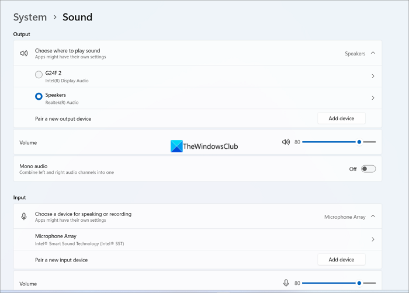
Task: Open the Microphone Array device row
Action: pos(175,239)
